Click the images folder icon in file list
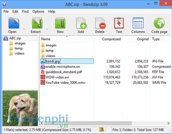Screen dimensions: 172x134 pyautogui.click(x=43, y=45)
